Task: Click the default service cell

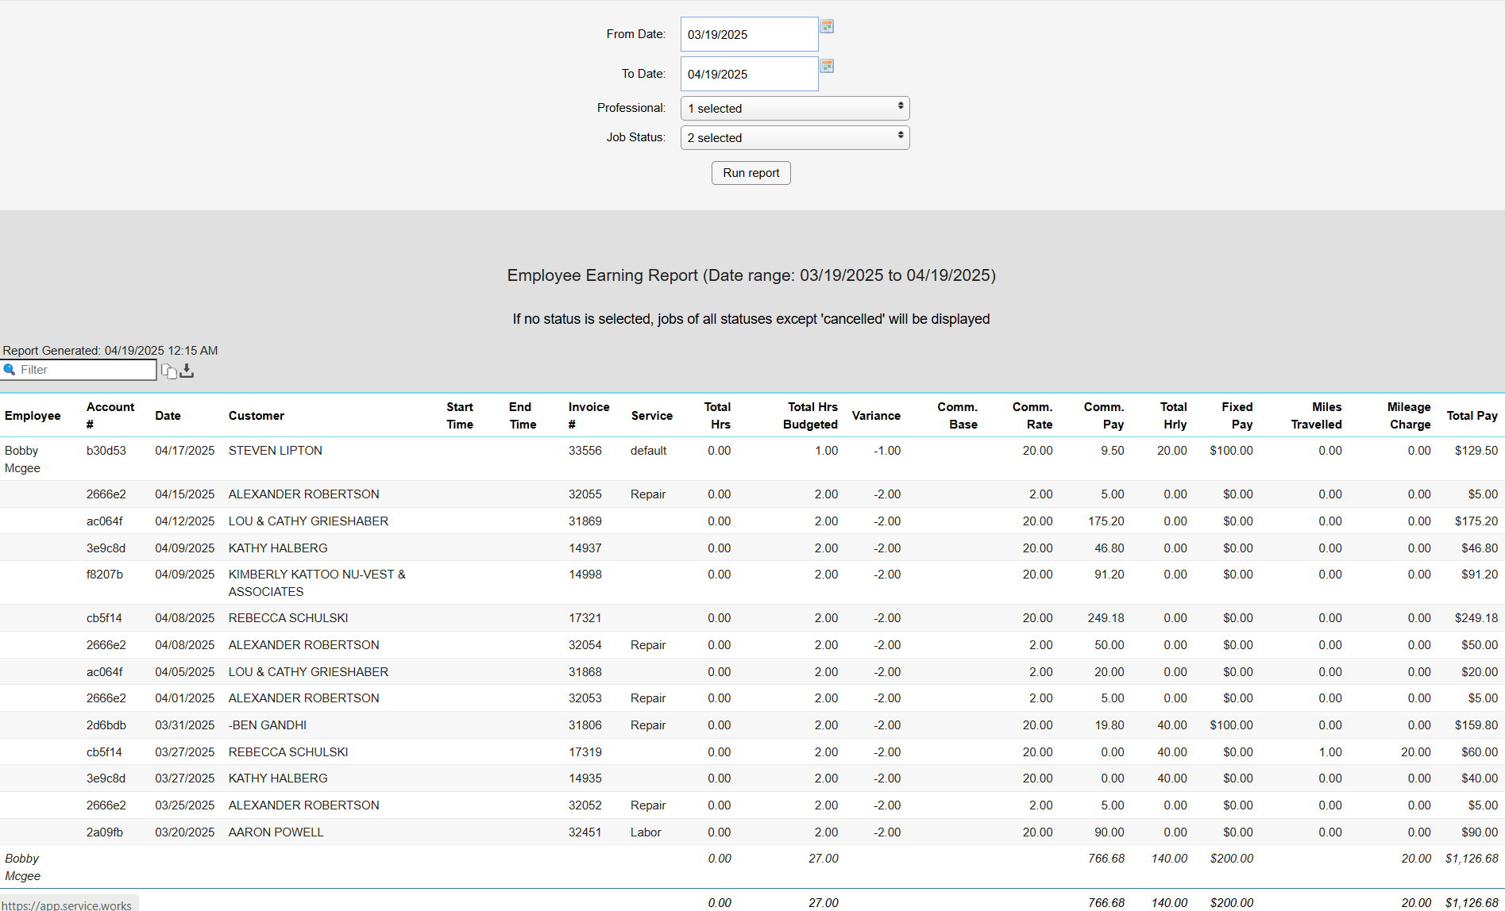Action: [649, 451]
